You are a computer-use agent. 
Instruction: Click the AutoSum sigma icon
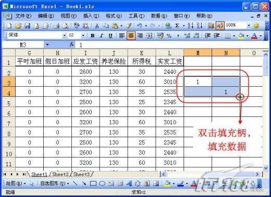click(x=177, y=26)
